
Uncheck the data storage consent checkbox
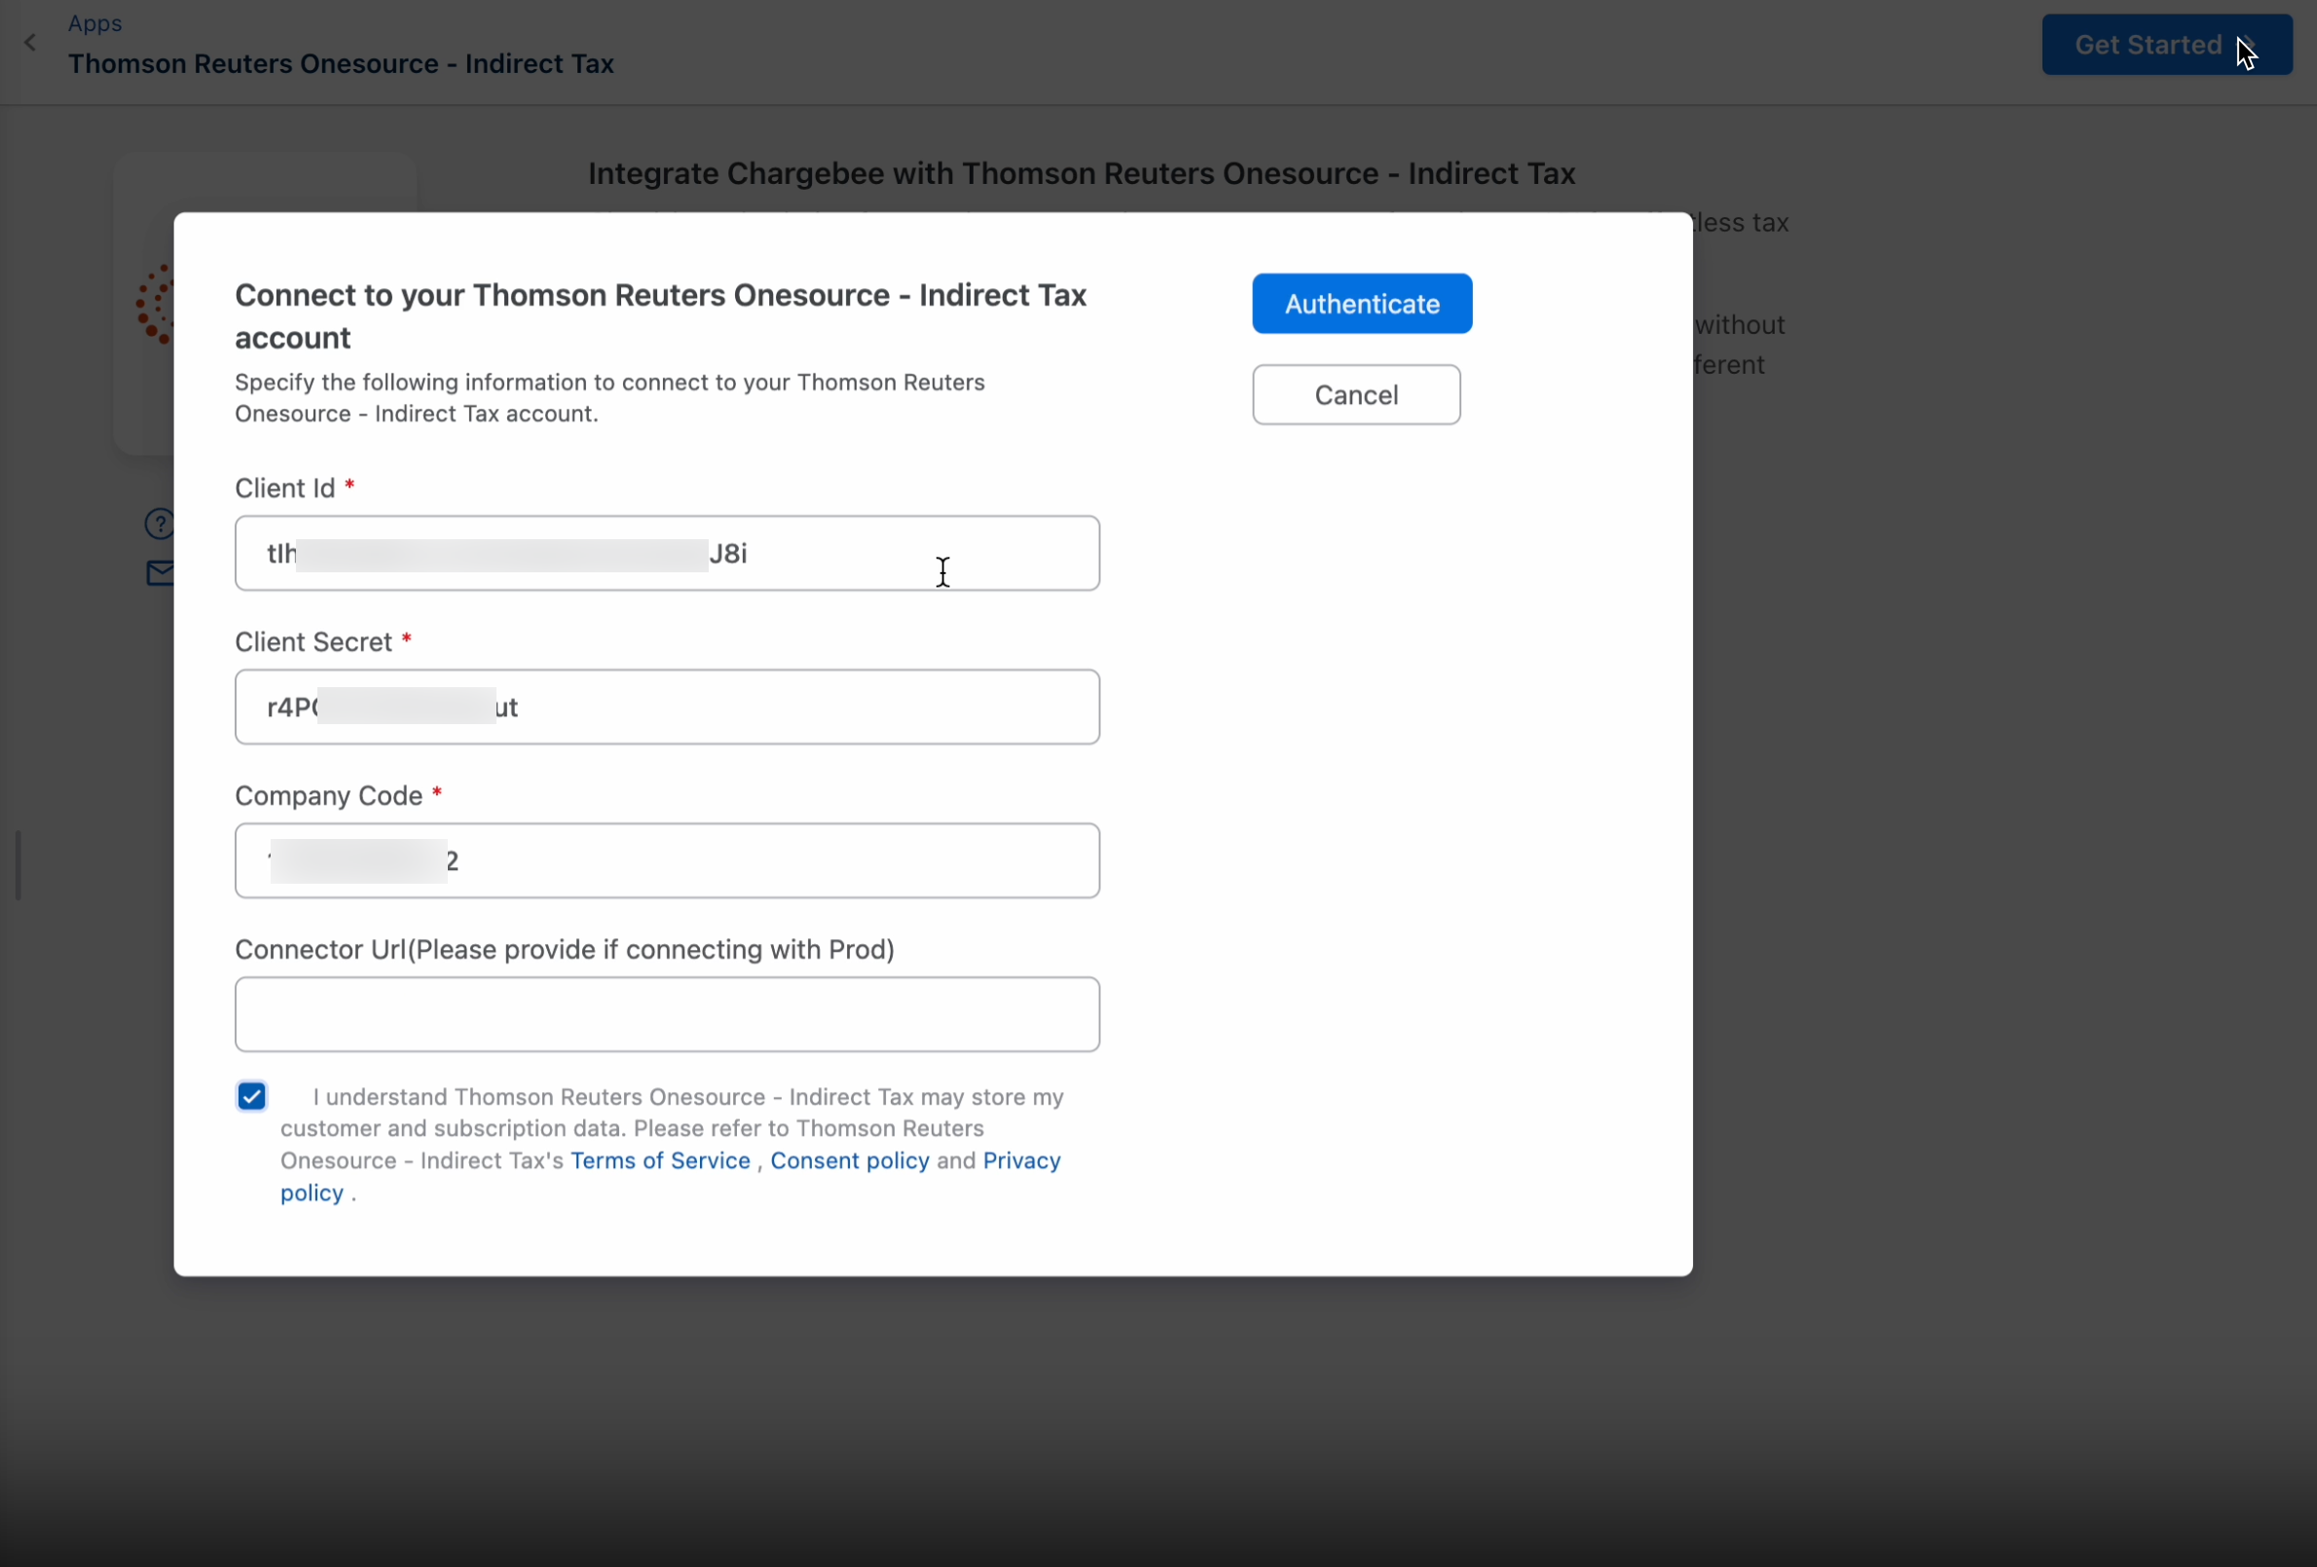pos(252,1097)
